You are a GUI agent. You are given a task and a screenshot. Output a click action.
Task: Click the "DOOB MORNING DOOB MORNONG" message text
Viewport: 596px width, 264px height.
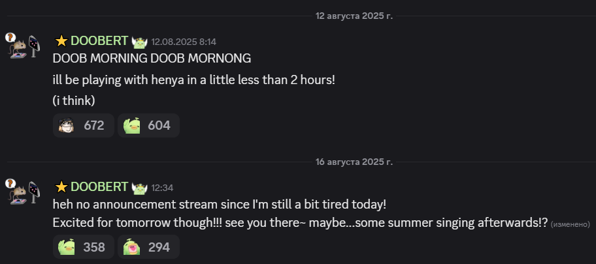coord(152,58)
